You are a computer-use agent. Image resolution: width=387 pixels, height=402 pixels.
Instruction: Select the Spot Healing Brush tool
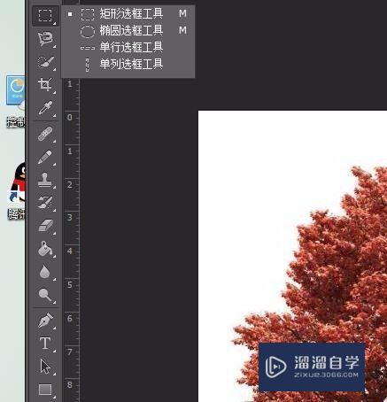click(x=45, y=134)
